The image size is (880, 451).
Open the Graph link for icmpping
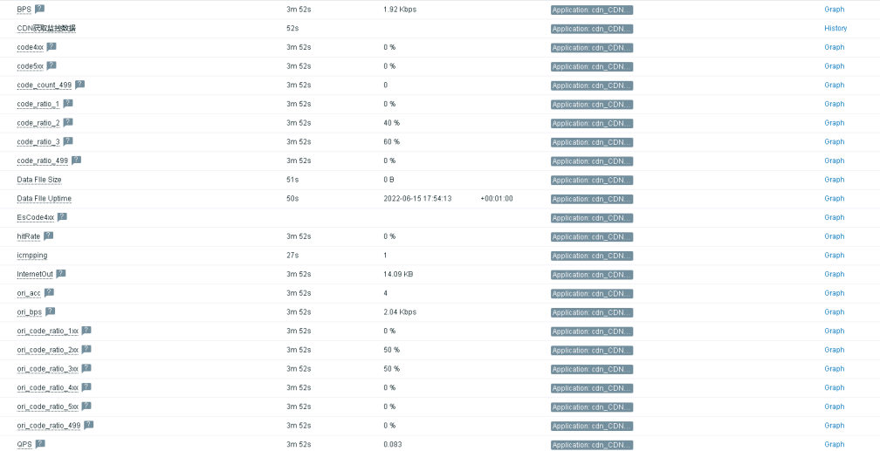pos(834,256)
